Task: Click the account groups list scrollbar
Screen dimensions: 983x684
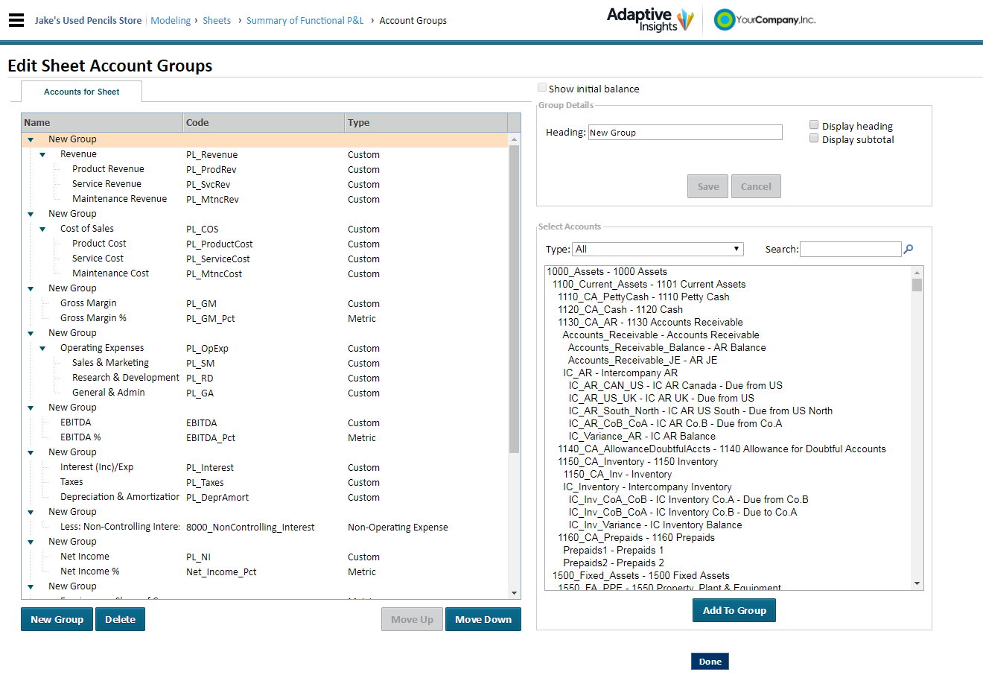Action: [x=514, y=299]
